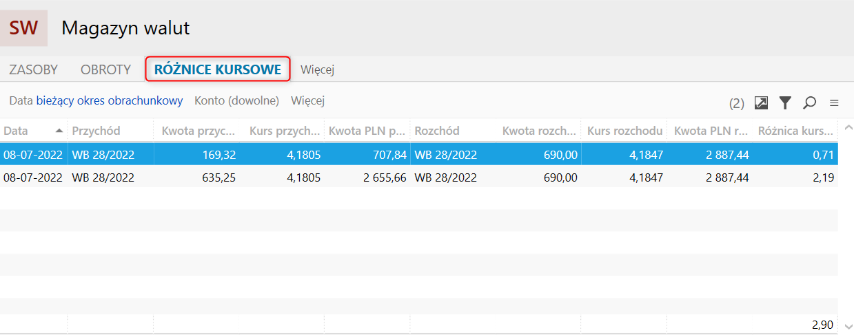Sort by Kwota rozchodu column header
The image size is (854, 335).
tap(538, 131)
